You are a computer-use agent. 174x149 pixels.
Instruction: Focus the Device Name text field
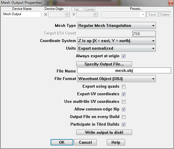(22, 14)
